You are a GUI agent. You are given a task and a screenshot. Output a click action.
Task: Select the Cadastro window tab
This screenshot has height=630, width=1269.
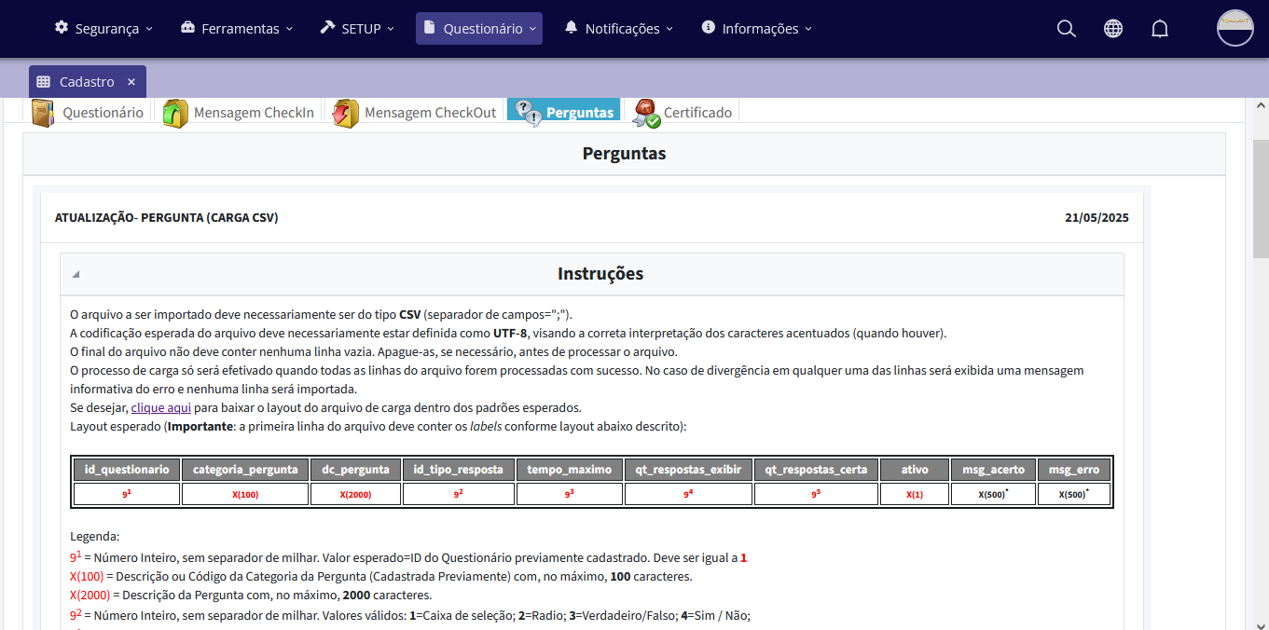pyautogui.click(x=88, y=82)
